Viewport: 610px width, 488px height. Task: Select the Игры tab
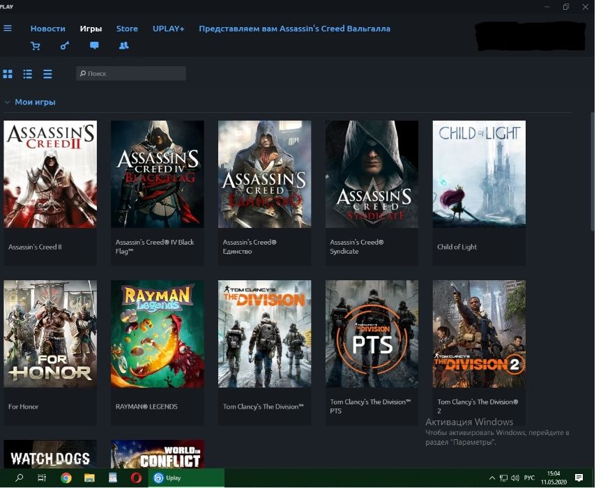point(91,29)
